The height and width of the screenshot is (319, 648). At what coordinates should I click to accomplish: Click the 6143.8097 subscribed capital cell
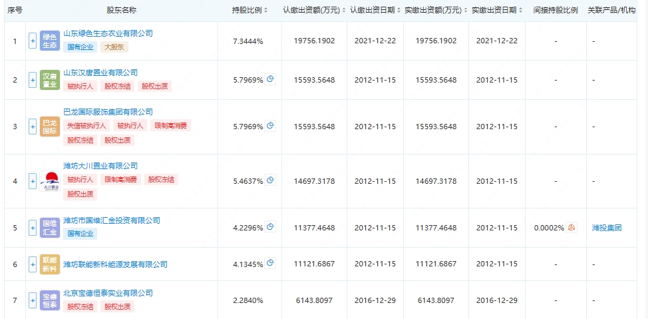coord(315,300)
